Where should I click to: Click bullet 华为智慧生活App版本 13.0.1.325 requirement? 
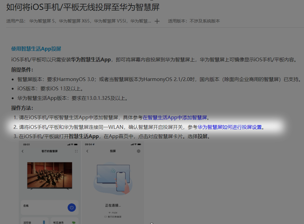pos(73,98)
